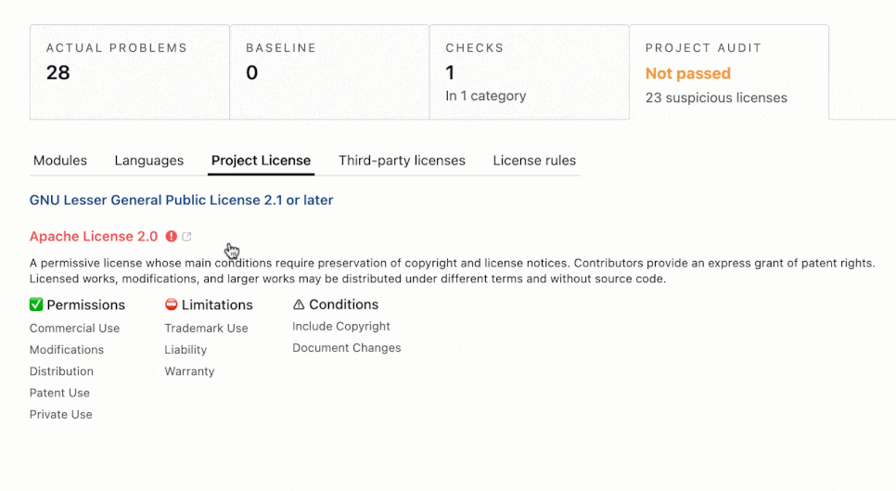Open the external link icon next to Apache License
896x491 pixels.
186,236
